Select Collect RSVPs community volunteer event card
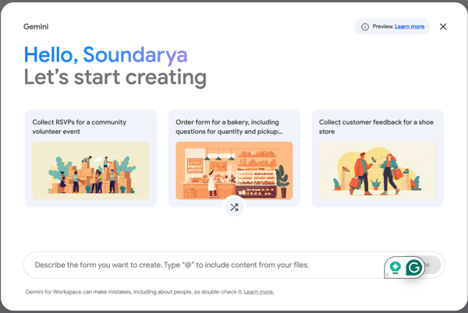The image size is (468, 313). click(x=90, y=158)
